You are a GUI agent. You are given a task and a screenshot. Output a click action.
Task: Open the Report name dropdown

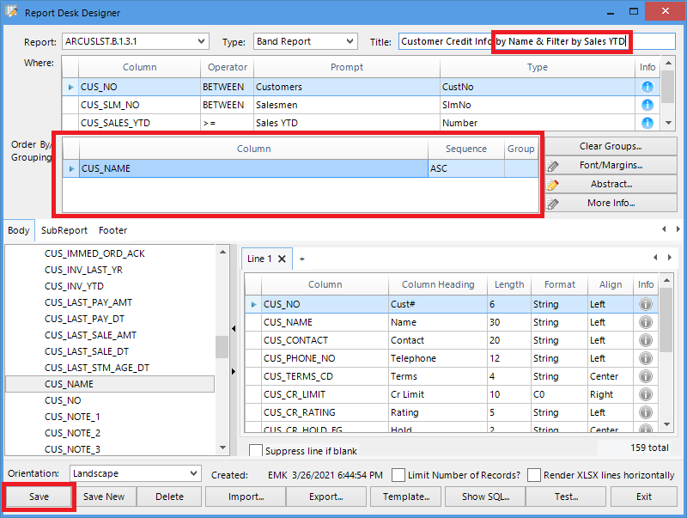[x=201, y=41]
